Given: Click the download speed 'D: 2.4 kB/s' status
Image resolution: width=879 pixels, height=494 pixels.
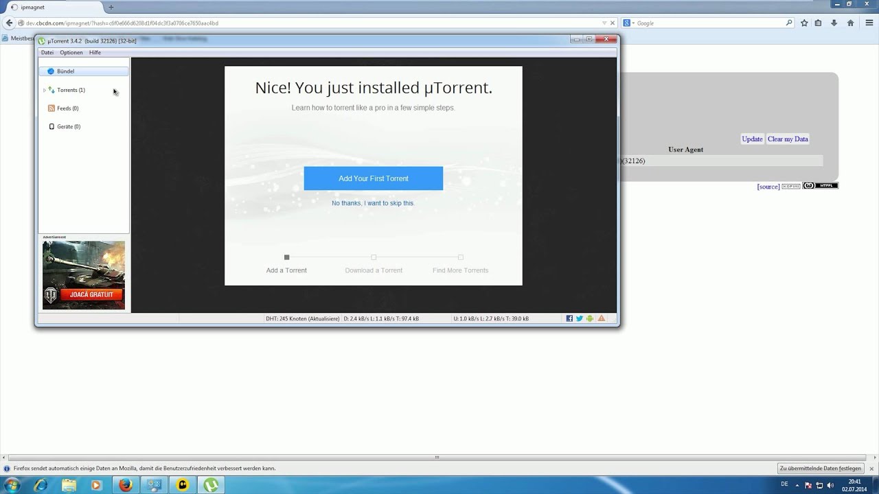Looking at the screenshot, I should pyautogui.click(x=381, y=318).
